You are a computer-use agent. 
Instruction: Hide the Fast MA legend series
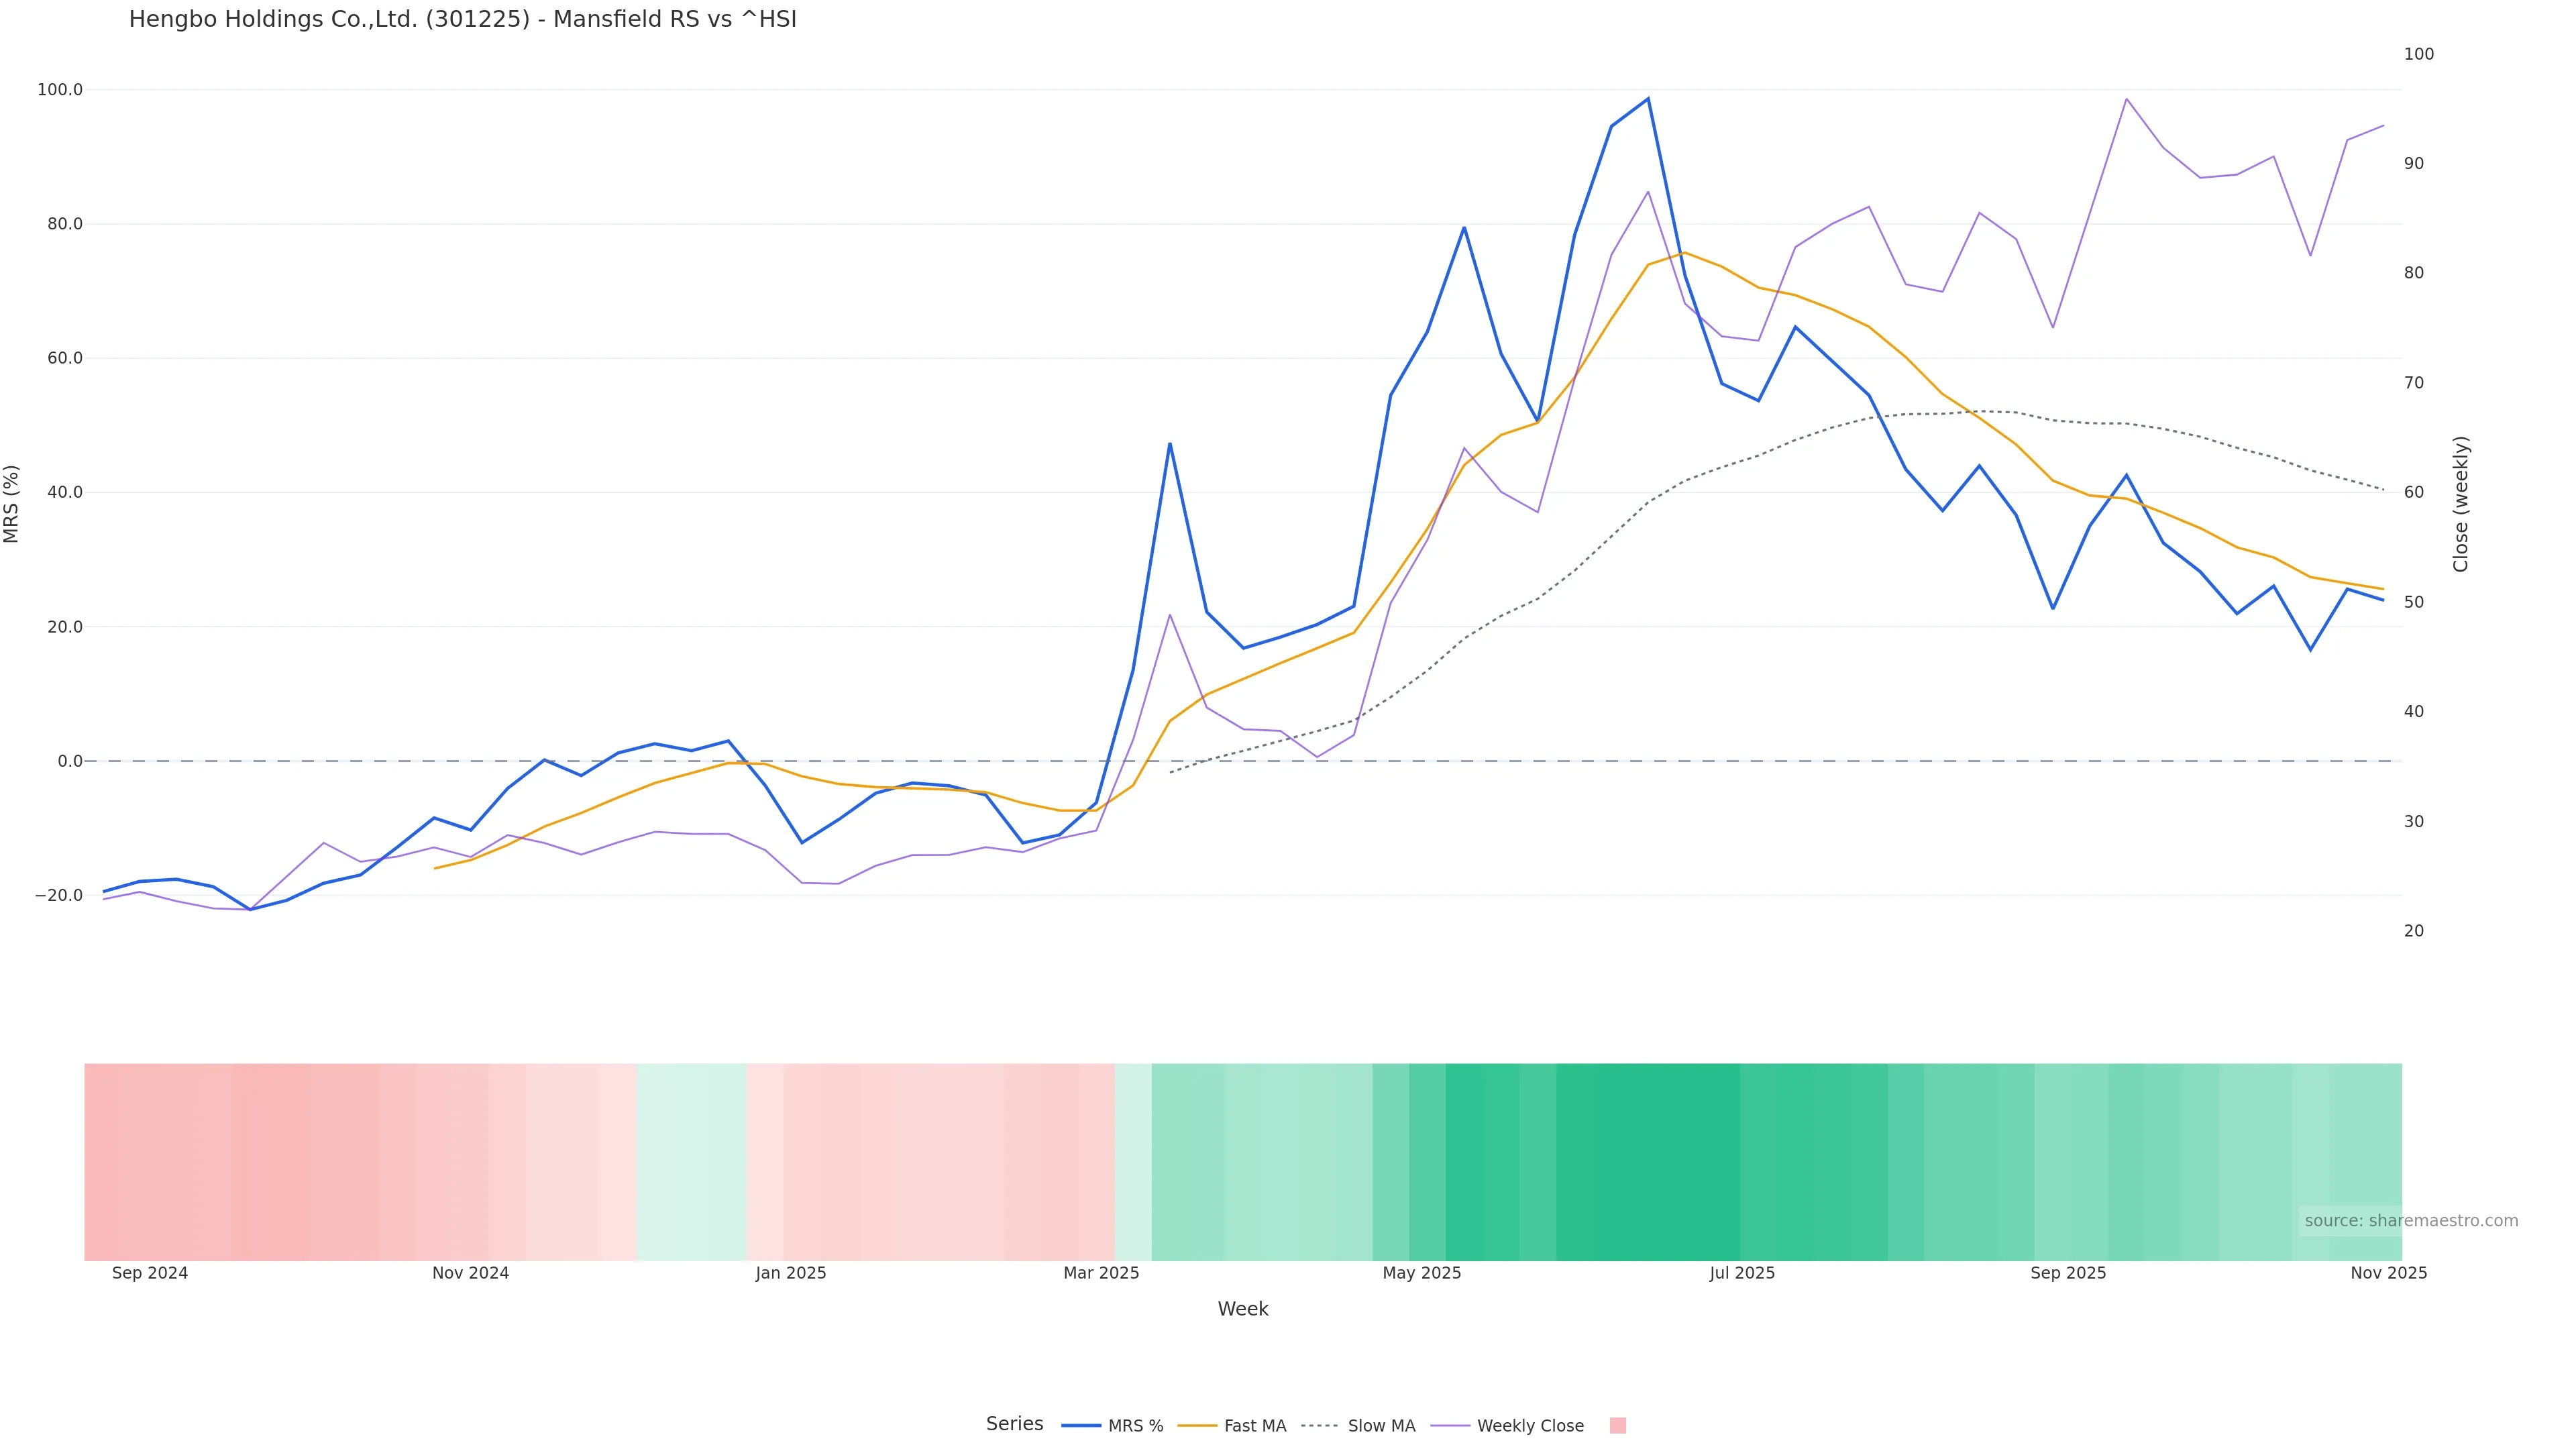coord(1254,1426)
